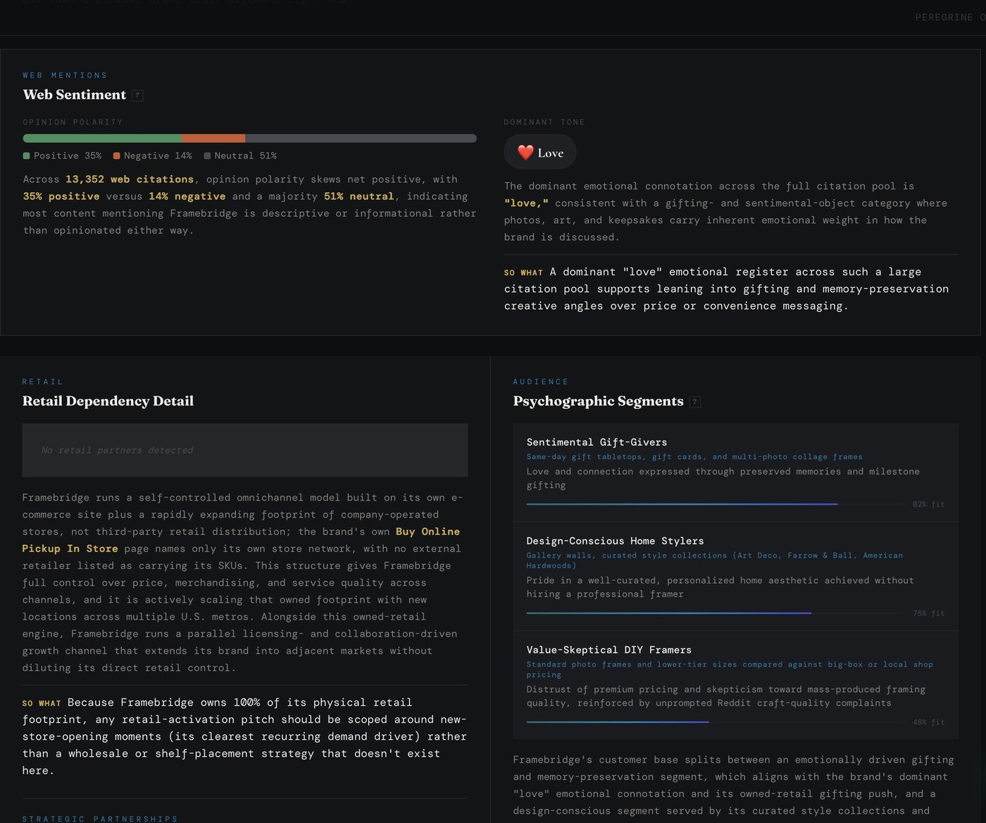Image resolution: width=986 pixels, height=823 pixels.
Task: Select the Value-Skeptical DIY Framers segment
Action: tap(735, 685)
